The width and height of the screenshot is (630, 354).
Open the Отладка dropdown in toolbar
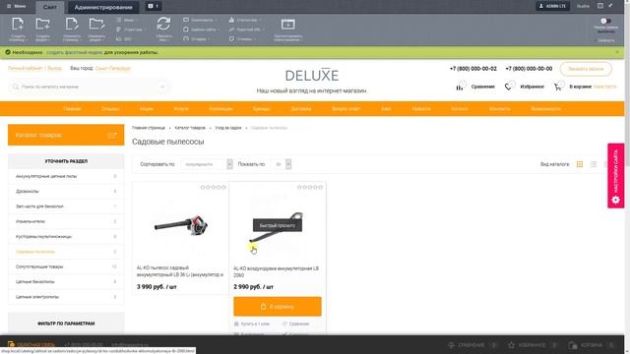pos(197,39)
